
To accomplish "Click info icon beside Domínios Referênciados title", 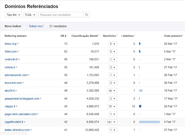I will point(59,5).
